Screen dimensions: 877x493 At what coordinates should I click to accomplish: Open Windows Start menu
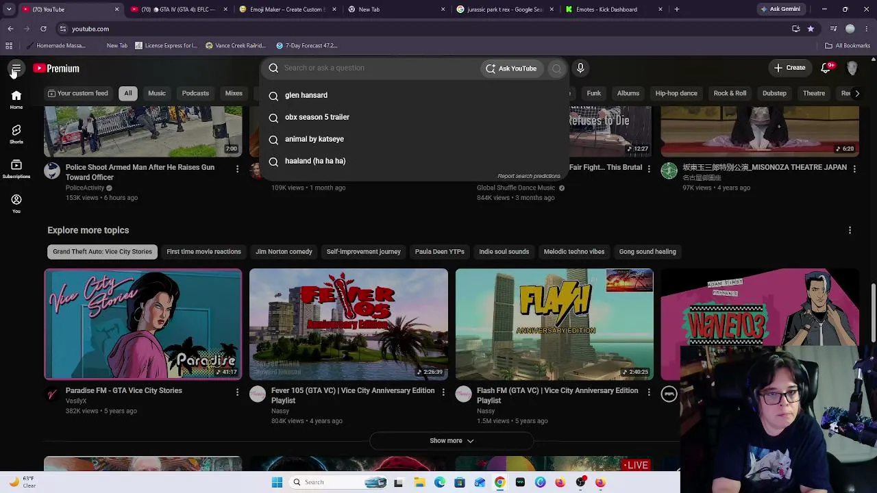click(277, 482)
